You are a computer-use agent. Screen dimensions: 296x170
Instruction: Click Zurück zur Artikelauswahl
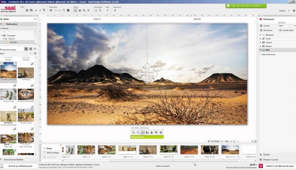20,166
